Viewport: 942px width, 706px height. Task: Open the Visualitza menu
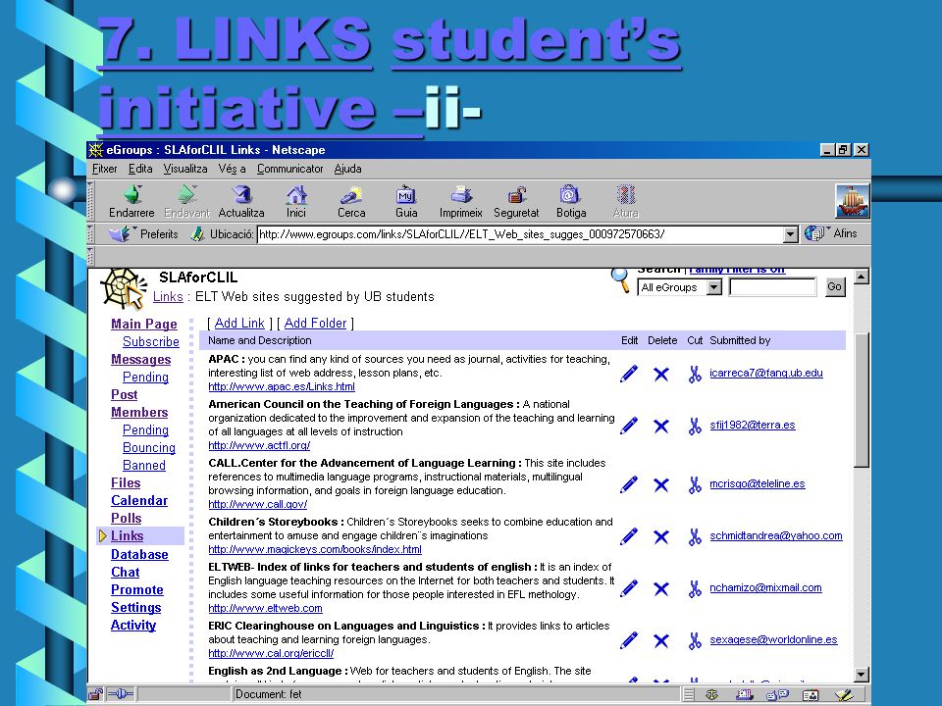pyautogui.click(x=185, y=169)
